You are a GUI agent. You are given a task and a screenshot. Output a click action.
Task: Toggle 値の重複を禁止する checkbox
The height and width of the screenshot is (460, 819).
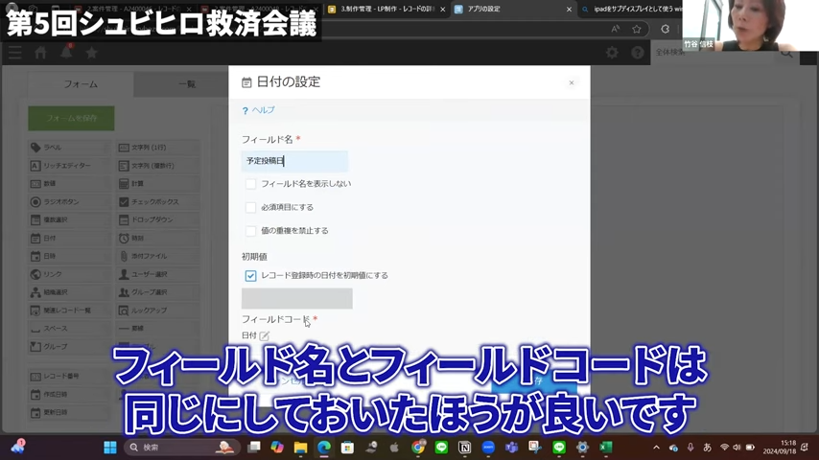[x=250, y=231]
